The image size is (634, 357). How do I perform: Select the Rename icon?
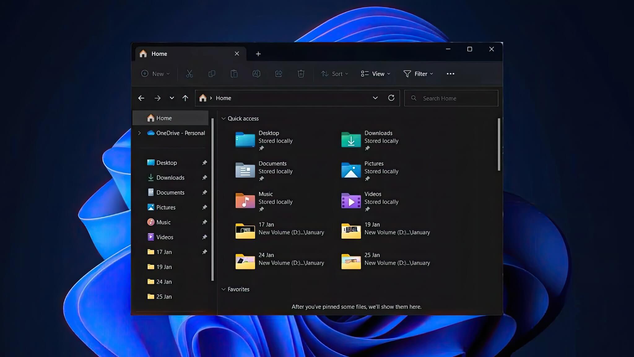pyautogui.click(x=256, y=74)
